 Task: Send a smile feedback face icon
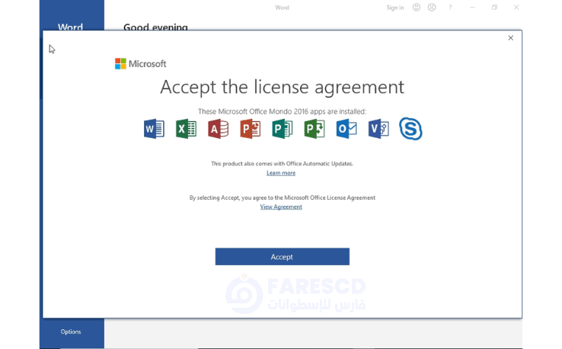point(416,7)
